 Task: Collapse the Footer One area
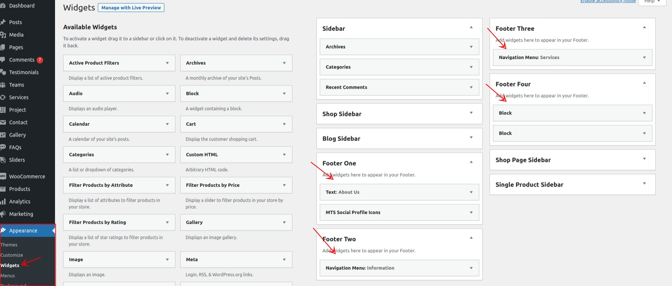click(x=471, y=162)
